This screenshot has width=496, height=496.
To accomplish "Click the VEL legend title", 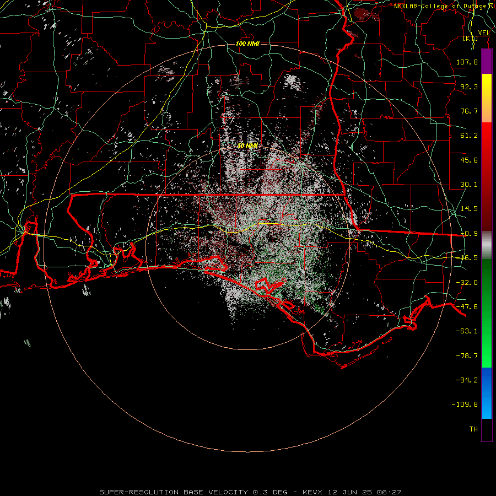I will click(x=484, y=33).
